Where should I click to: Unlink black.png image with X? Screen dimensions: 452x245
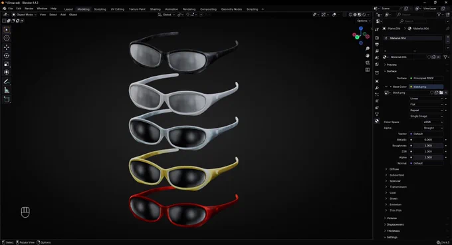445,93
